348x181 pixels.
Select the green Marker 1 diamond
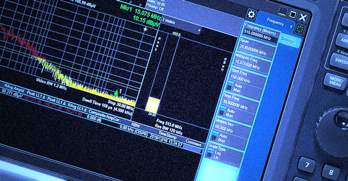pyautogui.click(x=116, y=93)
